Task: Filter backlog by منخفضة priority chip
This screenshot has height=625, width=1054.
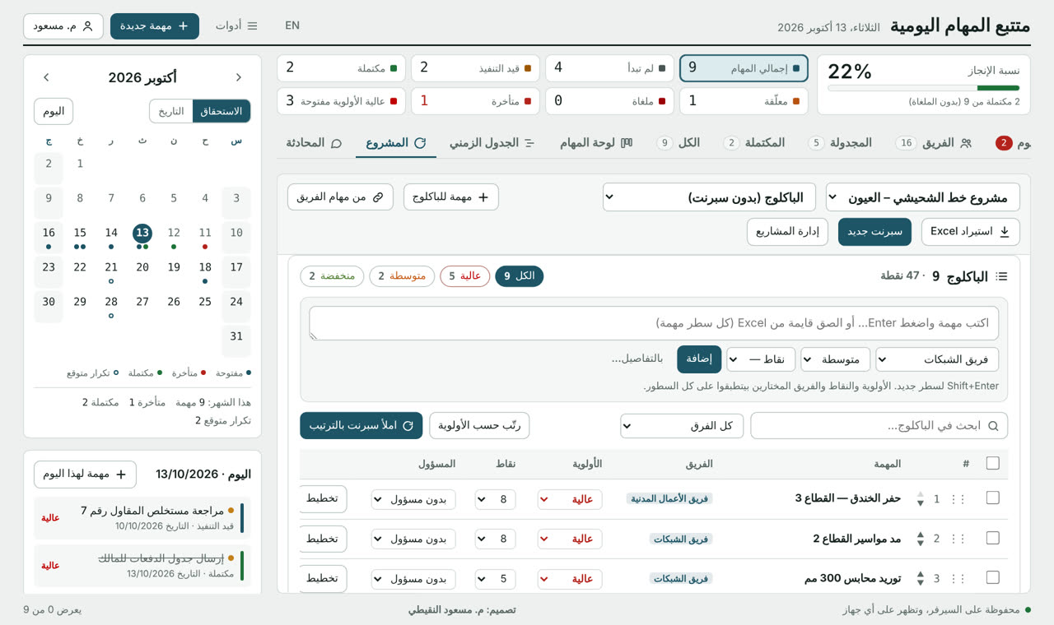Action: coord(332,276)
